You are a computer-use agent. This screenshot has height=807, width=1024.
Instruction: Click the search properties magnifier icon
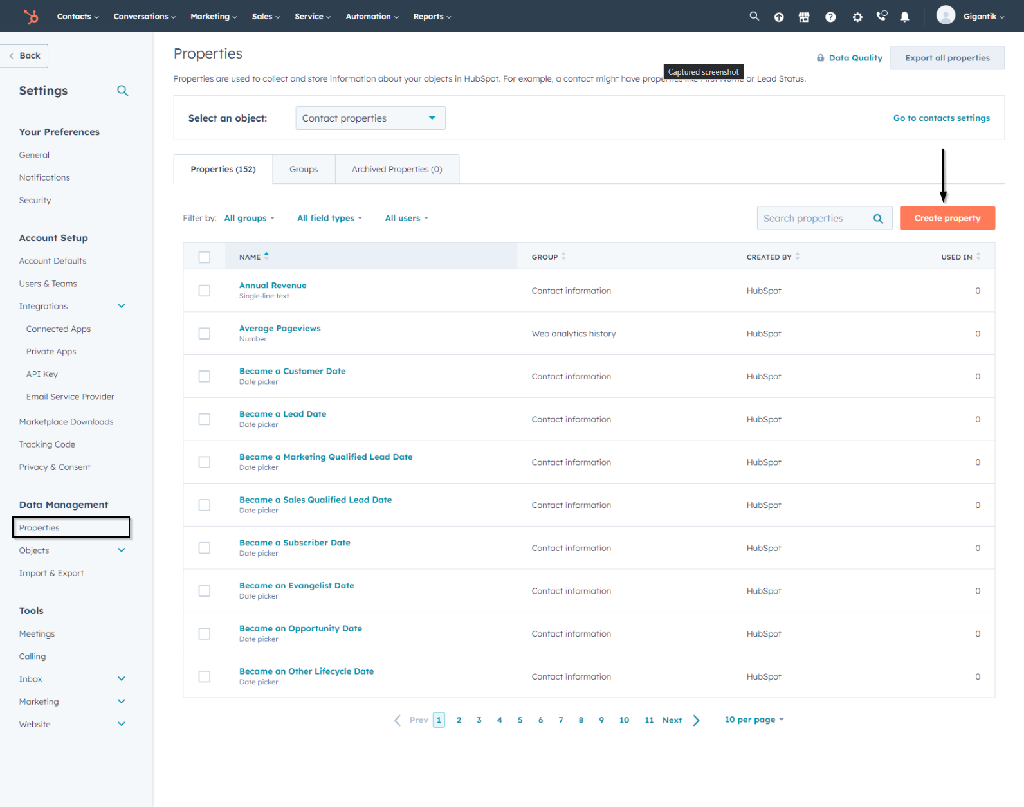[878, 219]
